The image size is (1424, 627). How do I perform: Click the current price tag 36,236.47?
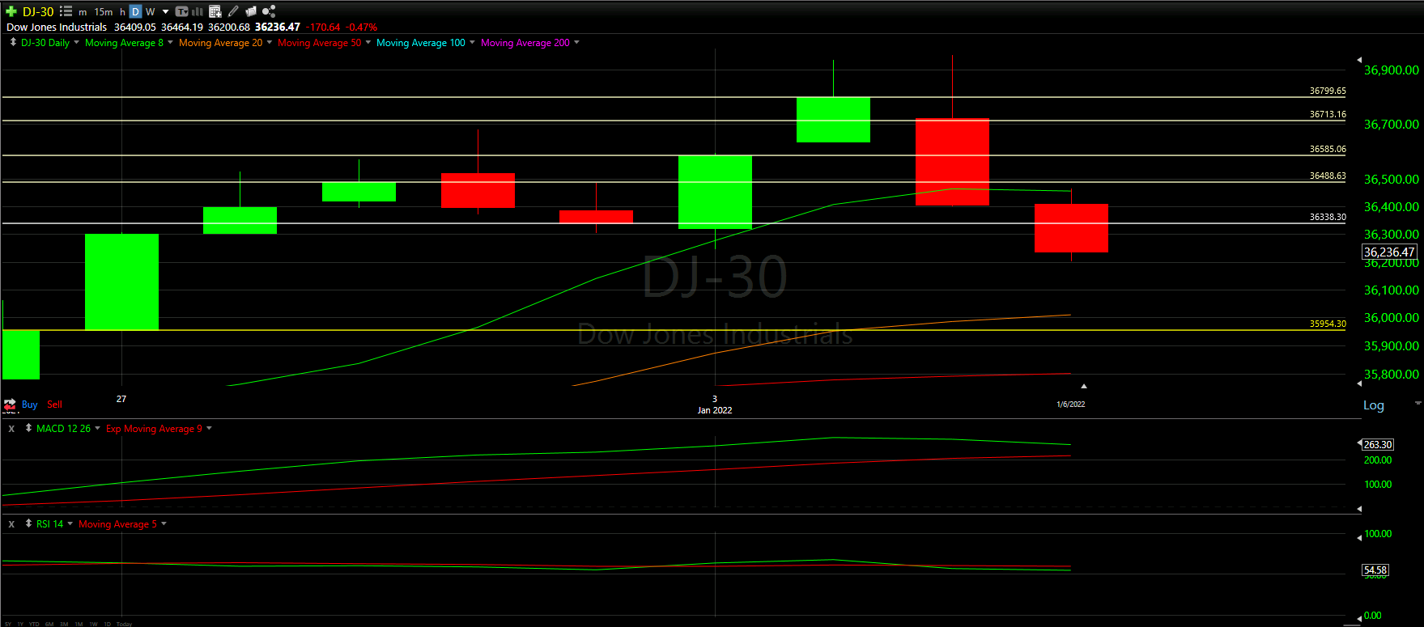click(x=1389, y=252)
